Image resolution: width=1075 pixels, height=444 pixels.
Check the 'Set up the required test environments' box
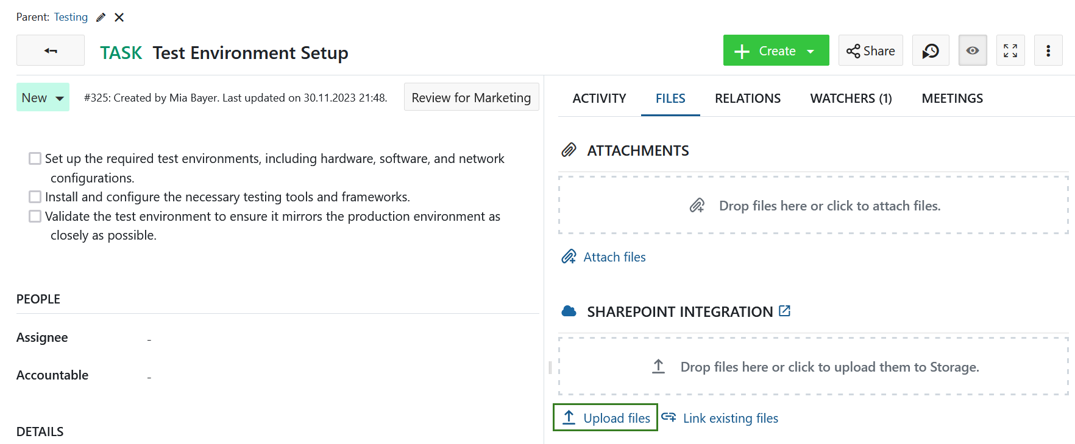(x=35, y=159)
